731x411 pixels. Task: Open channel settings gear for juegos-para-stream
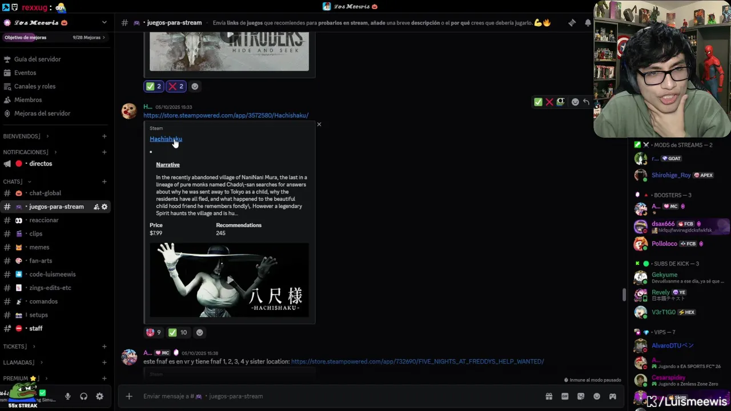tap(105, 207)
